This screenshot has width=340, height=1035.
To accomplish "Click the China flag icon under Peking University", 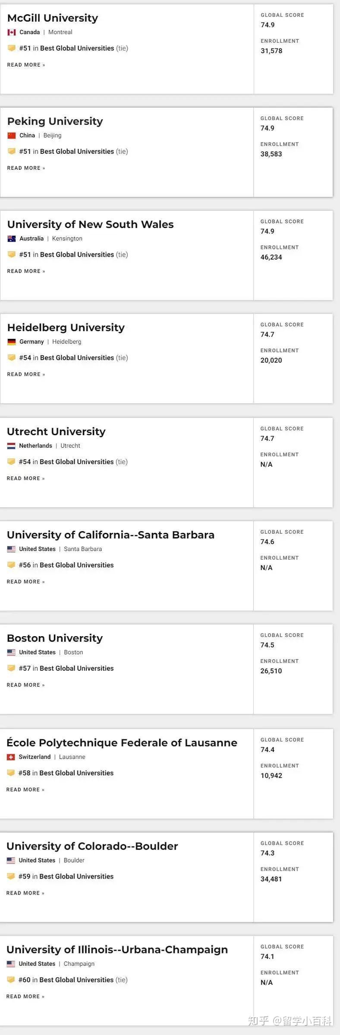I will point(12,136).
